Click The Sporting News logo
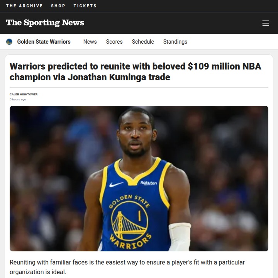Viewport: 278px width, 278px height. tap(45, 23)
